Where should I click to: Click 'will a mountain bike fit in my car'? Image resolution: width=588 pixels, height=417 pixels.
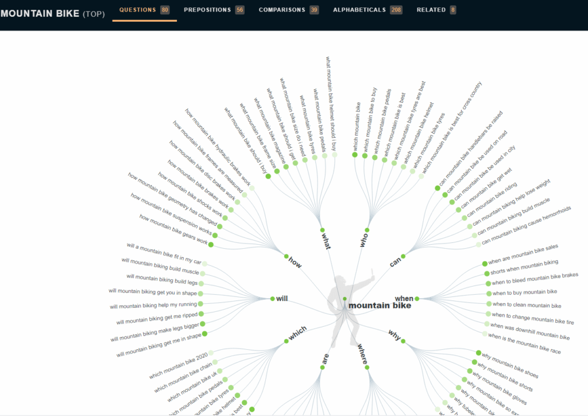pyautogui.click(x=164, y=253)
